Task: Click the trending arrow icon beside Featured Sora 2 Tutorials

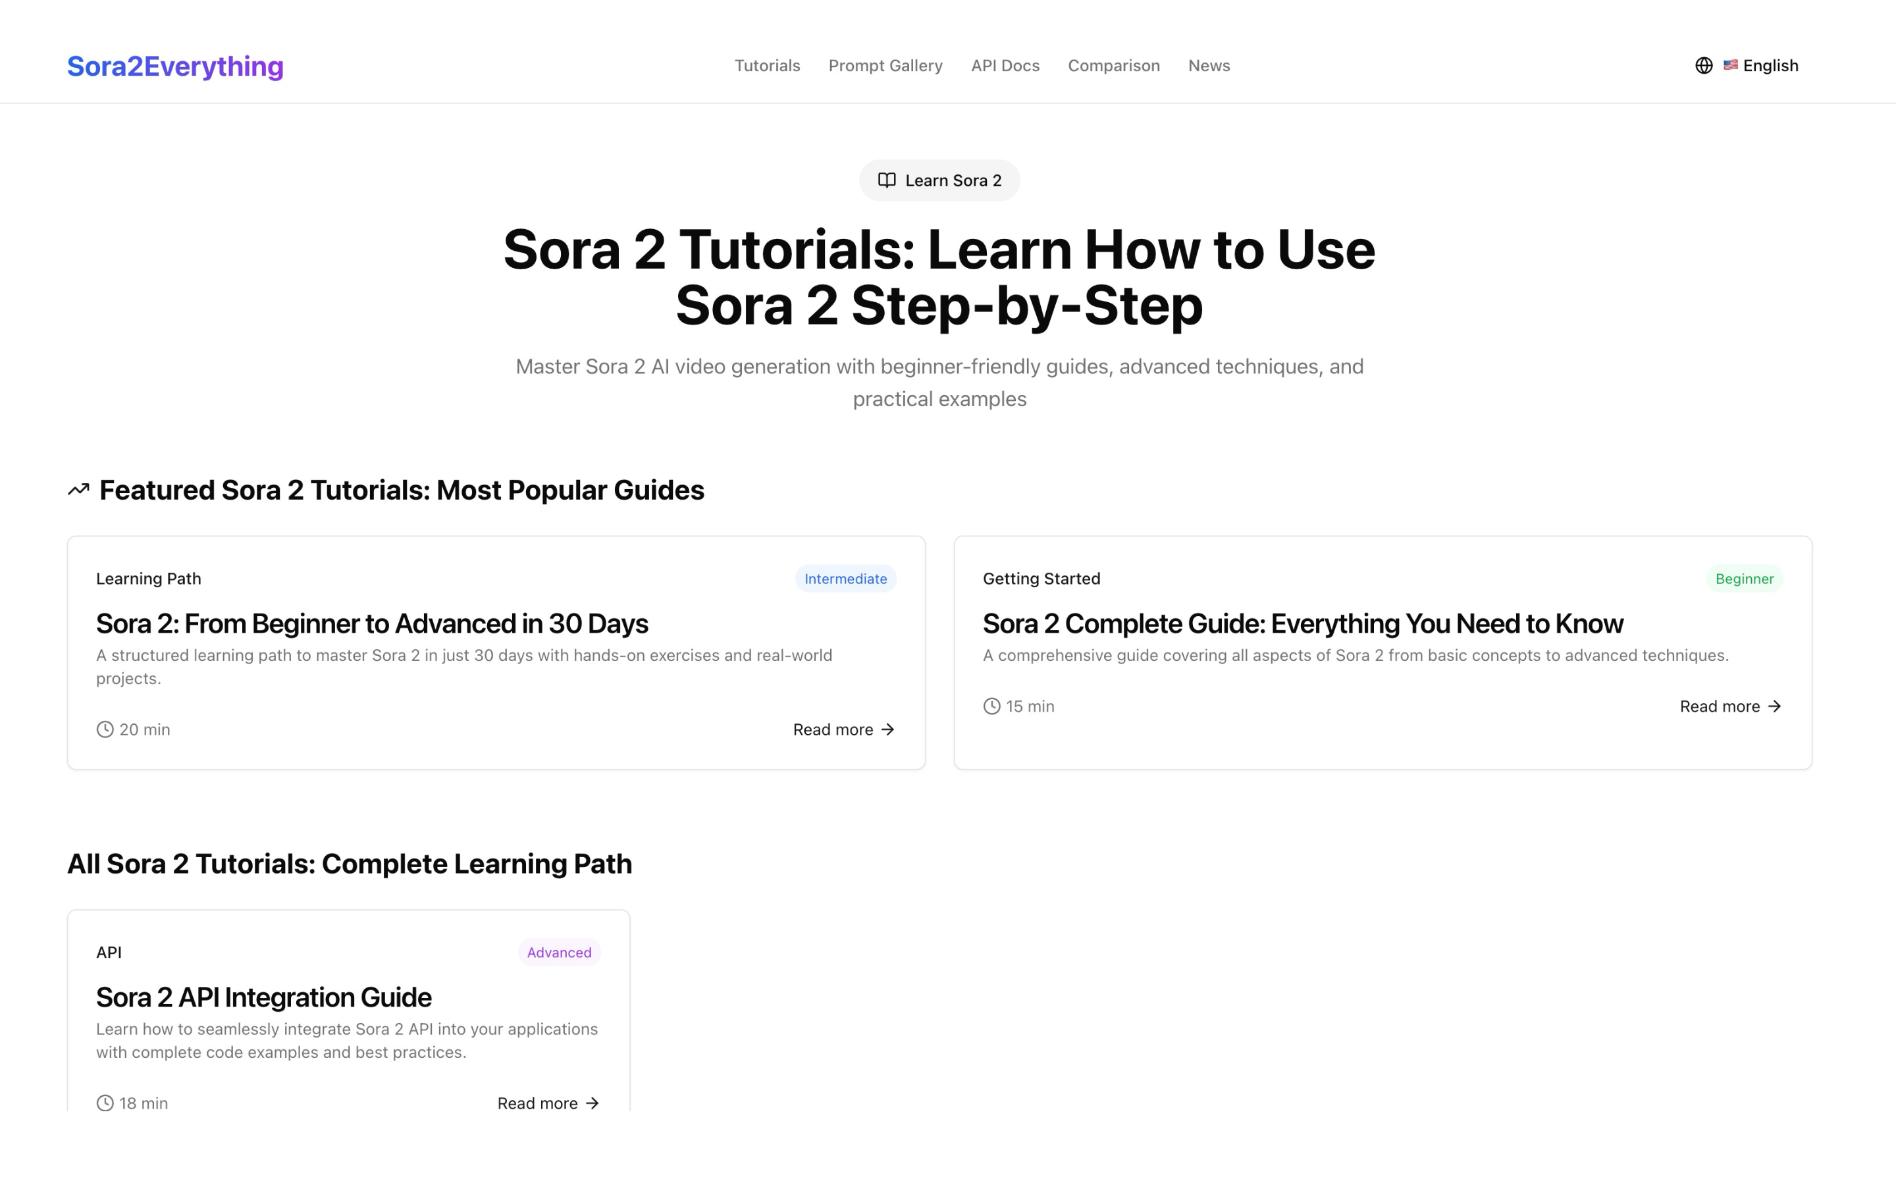Action: (x=78, y=490)
